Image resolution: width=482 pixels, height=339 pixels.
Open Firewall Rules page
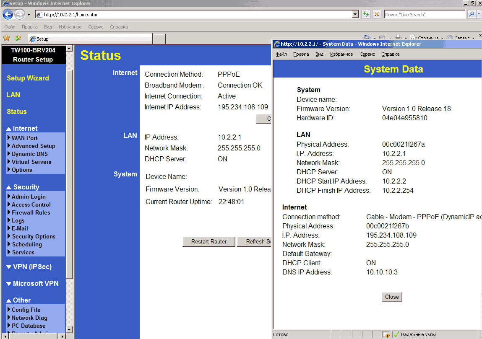31,213
